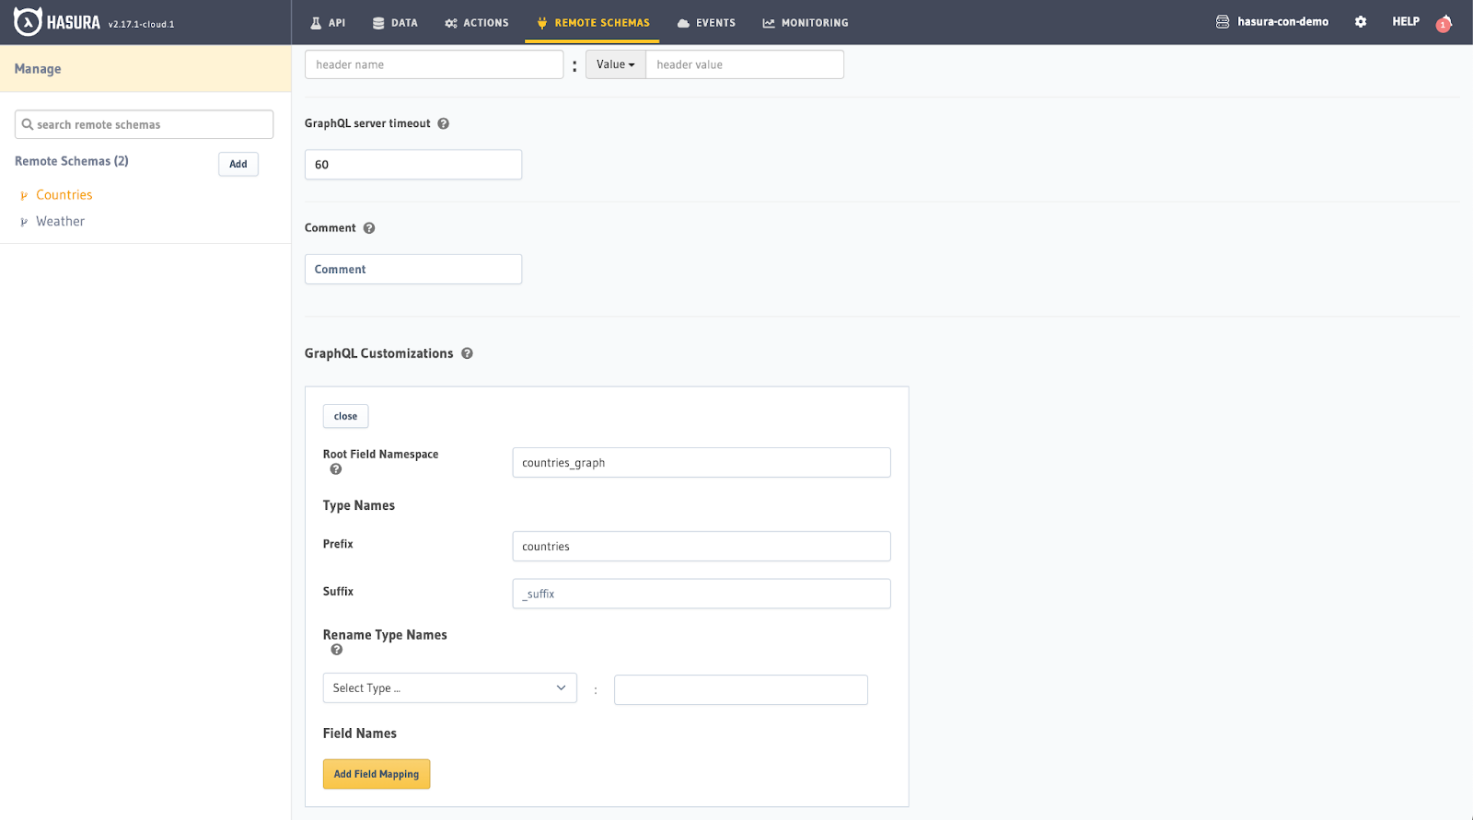
Task: Click the Manage sidebar header
Action: (x=145, y=69)
